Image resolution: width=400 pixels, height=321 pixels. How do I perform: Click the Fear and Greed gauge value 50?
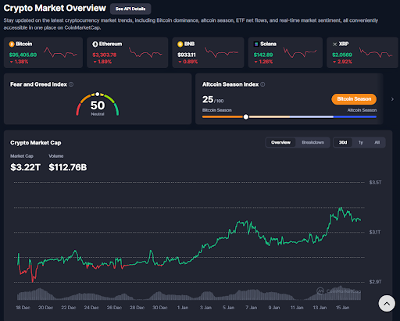(x=98, y=105)
